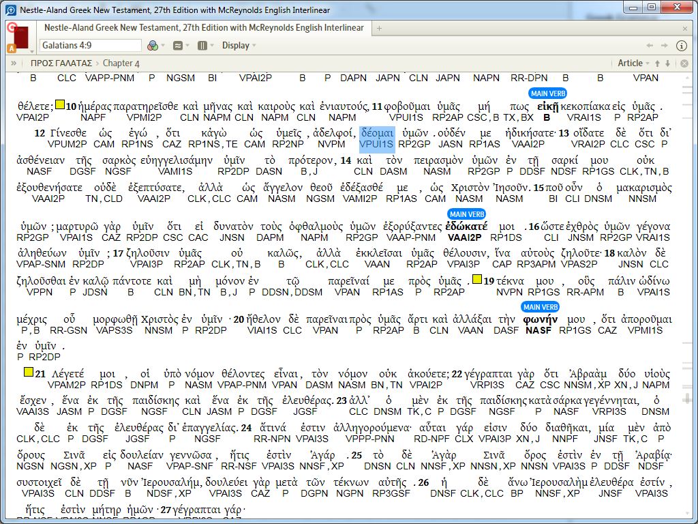
Task: Click the Chapter 4 breadcrumb
Action: (121, 63)
